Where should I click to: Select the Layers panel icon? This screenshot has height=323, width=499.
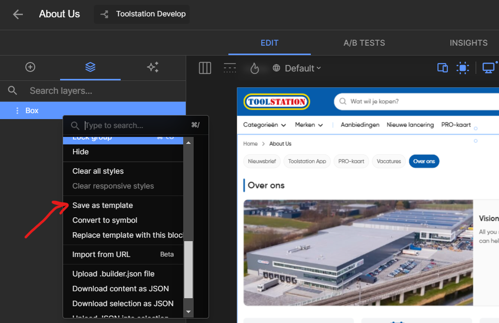pos(90,67)
